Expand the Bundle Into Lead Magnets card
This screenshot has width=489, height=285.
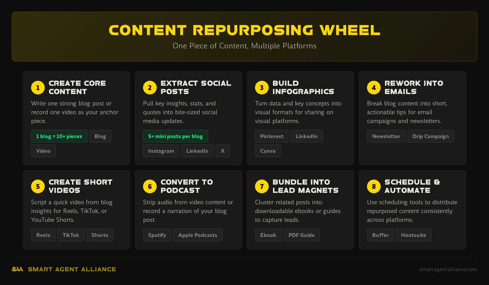[300, 210]
